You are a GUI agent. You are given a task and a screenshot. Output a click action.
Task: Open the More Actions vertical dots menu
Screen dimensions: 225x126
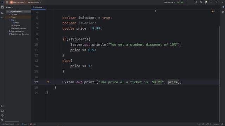point(186,2)
